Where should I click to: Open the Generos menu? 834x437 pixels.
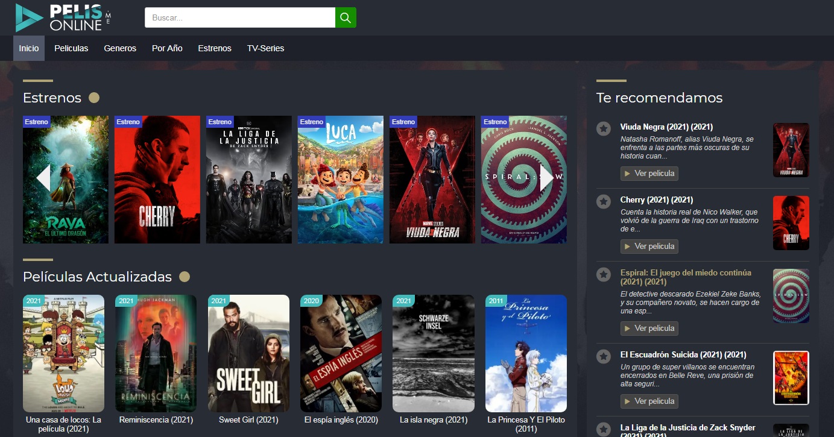pyautogui.click(x=120, y=48)
